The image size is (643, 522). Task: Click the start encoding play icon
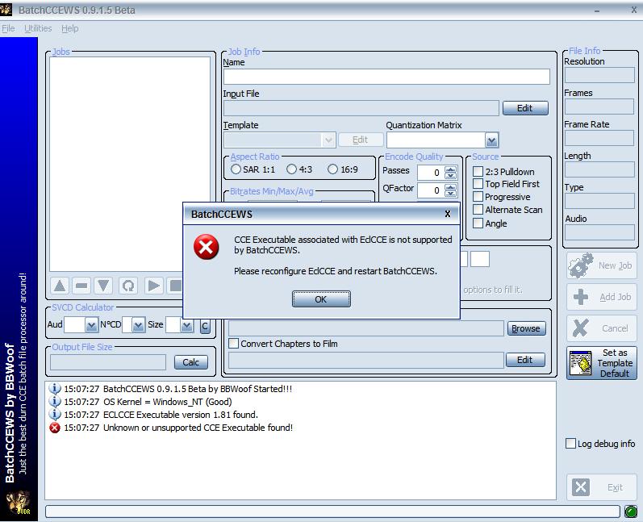[x=154, y=286]
